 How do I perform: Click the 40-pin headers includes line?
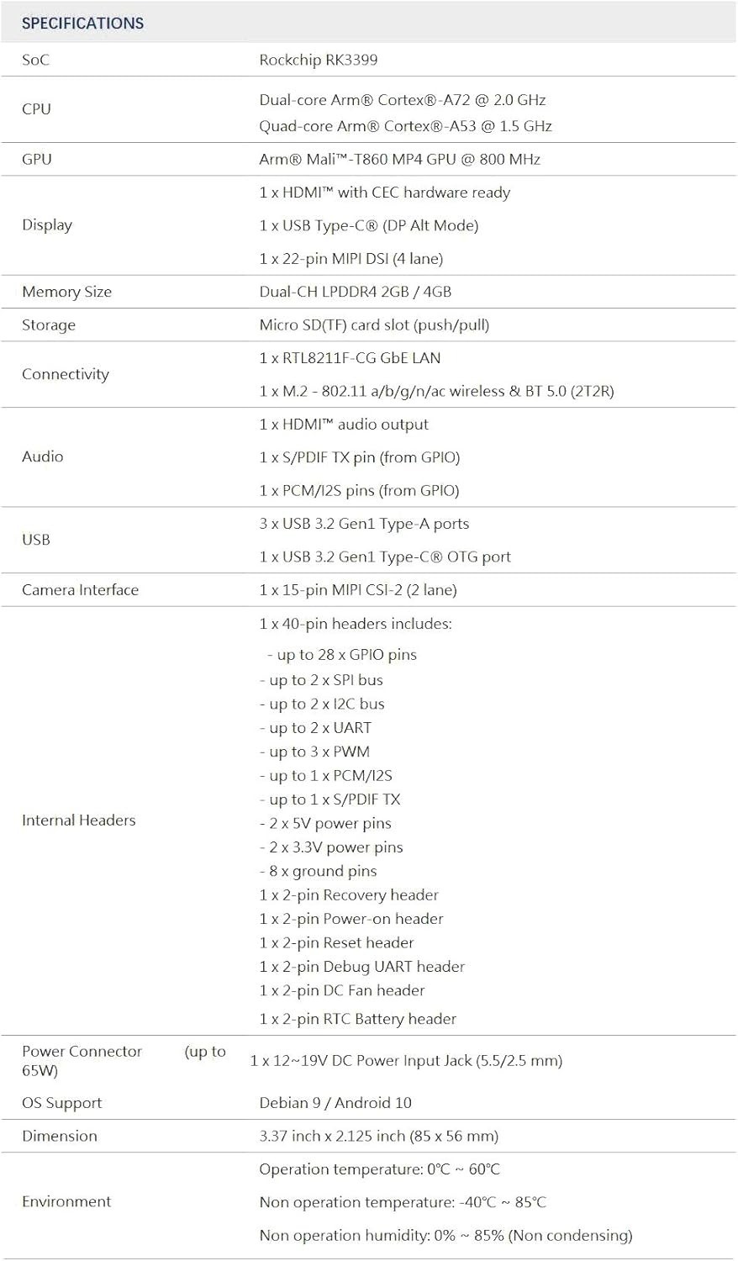pyautogui.click(x=356, y=624)
